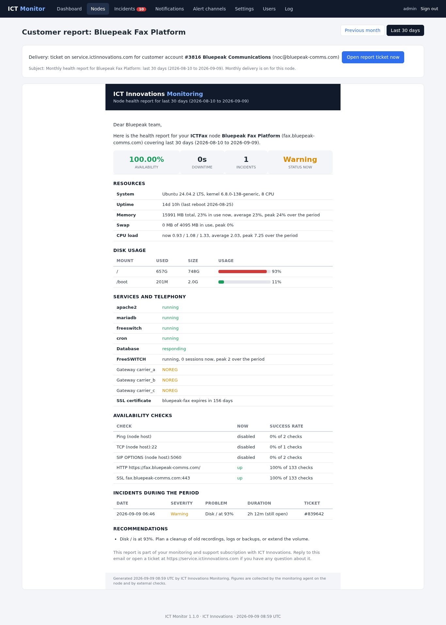Image resolution: width=446 pixels, height=625 pixels.
Task: Open the ICT Monitor home logo
Action: coord(26,9)
